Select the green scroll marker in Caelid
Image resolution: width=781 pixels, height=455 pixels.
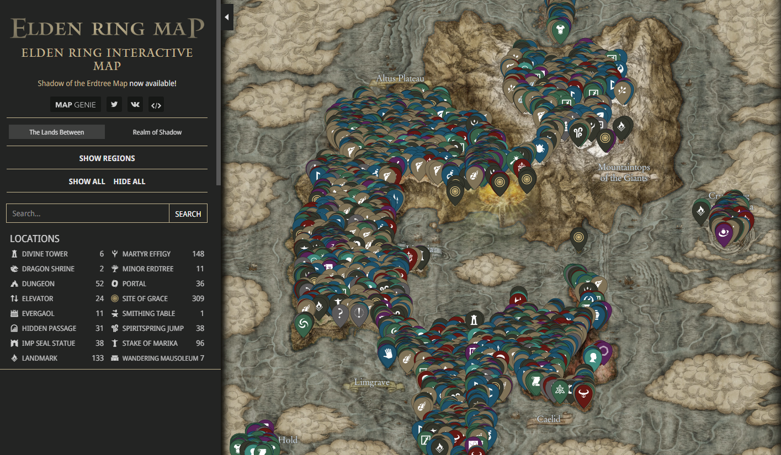pos(534,382)
